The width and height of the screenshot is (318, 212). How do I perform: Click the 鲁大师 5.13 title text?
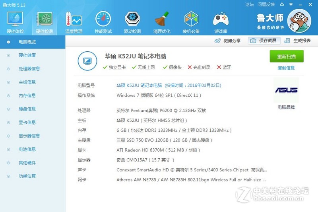click(14, 5)
